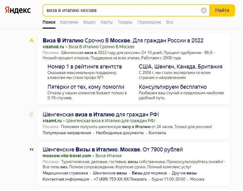Switch to the Картинки tab
The height and width of the screenshot is (191, 243).
pos(69,22)
